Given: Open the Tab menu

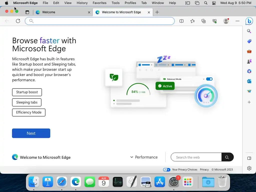Looking at the screenshot, I should [x=144, y=3].
